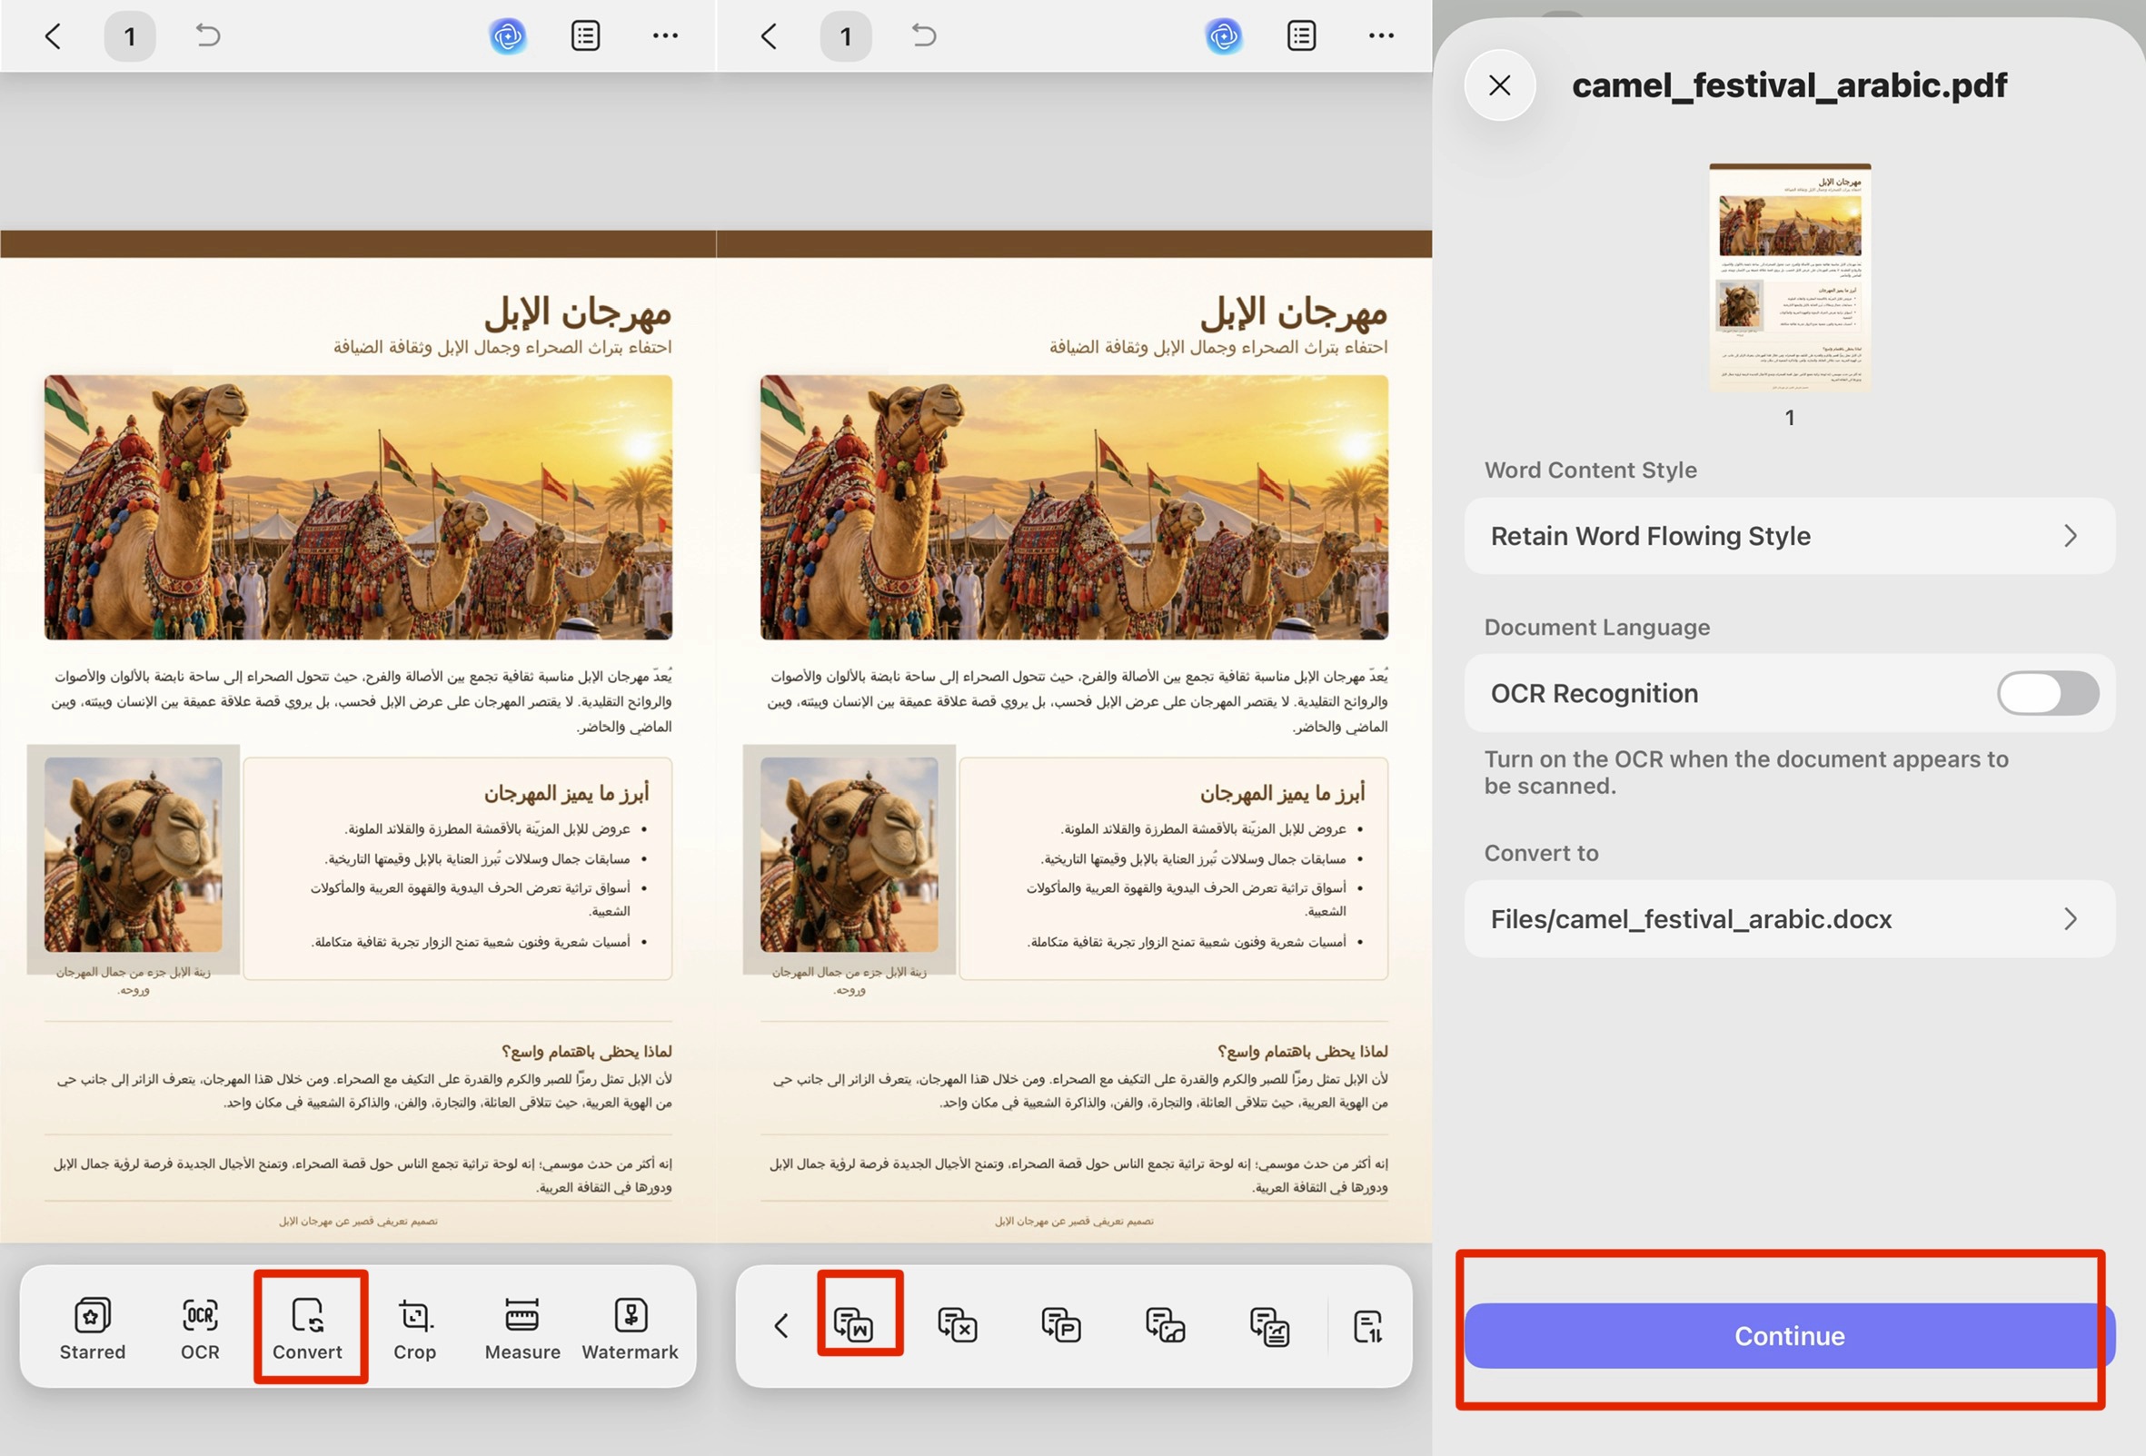Viewport: 2146px width, 1456px height.
Task: Open the blue AI assistant in second screen
Action: (1224, 36)
